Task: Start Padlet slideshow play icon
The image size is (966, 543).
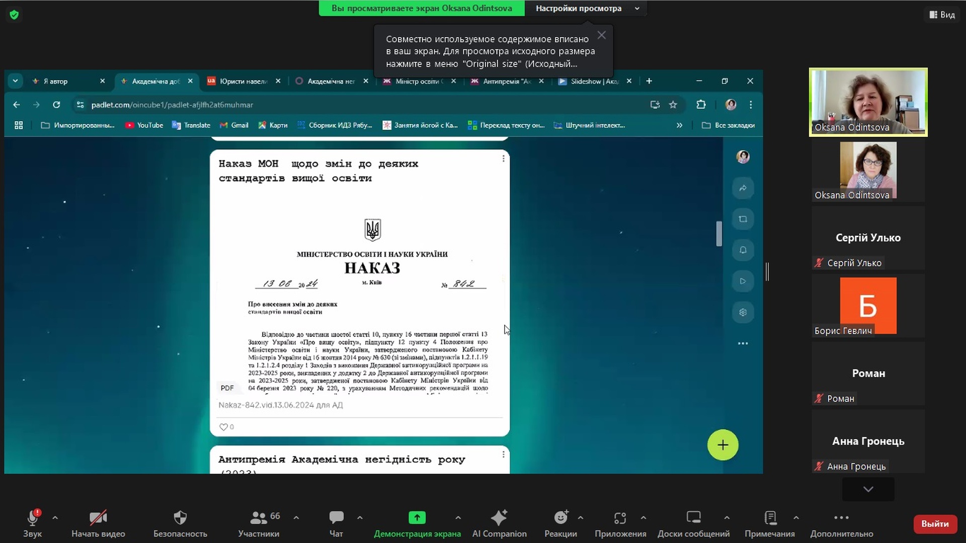Action: [743, 281]
